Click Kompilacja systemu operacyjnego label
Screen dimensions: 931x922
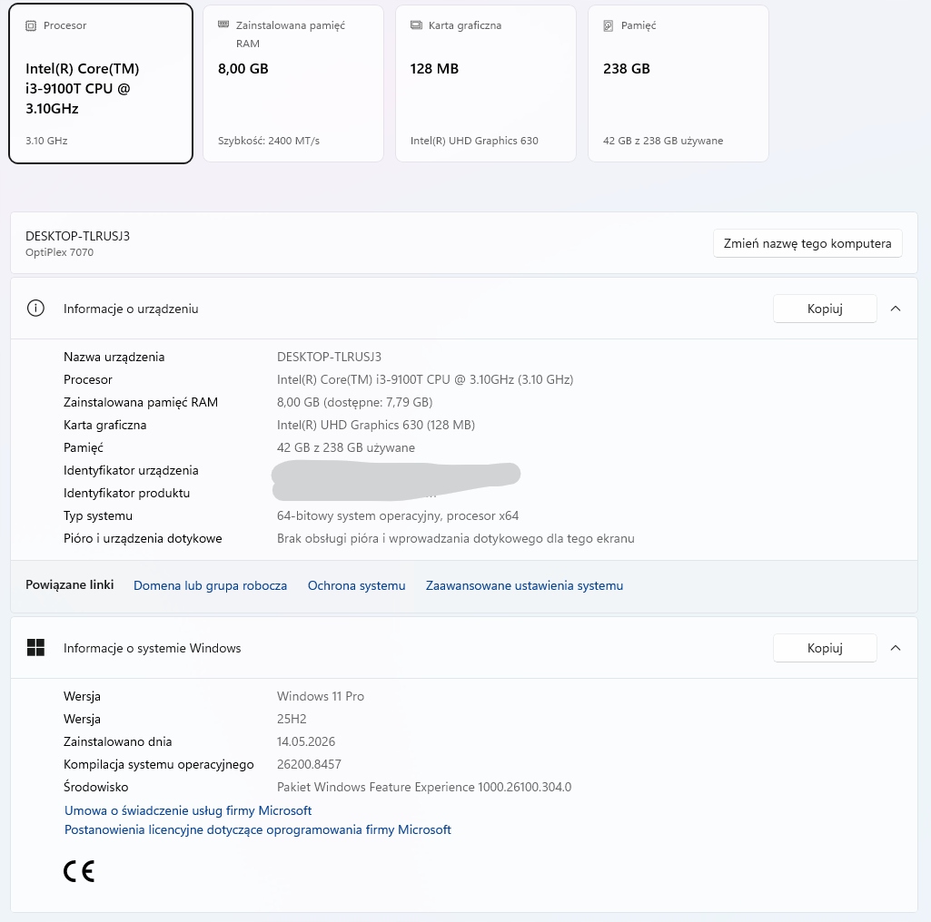159,764
